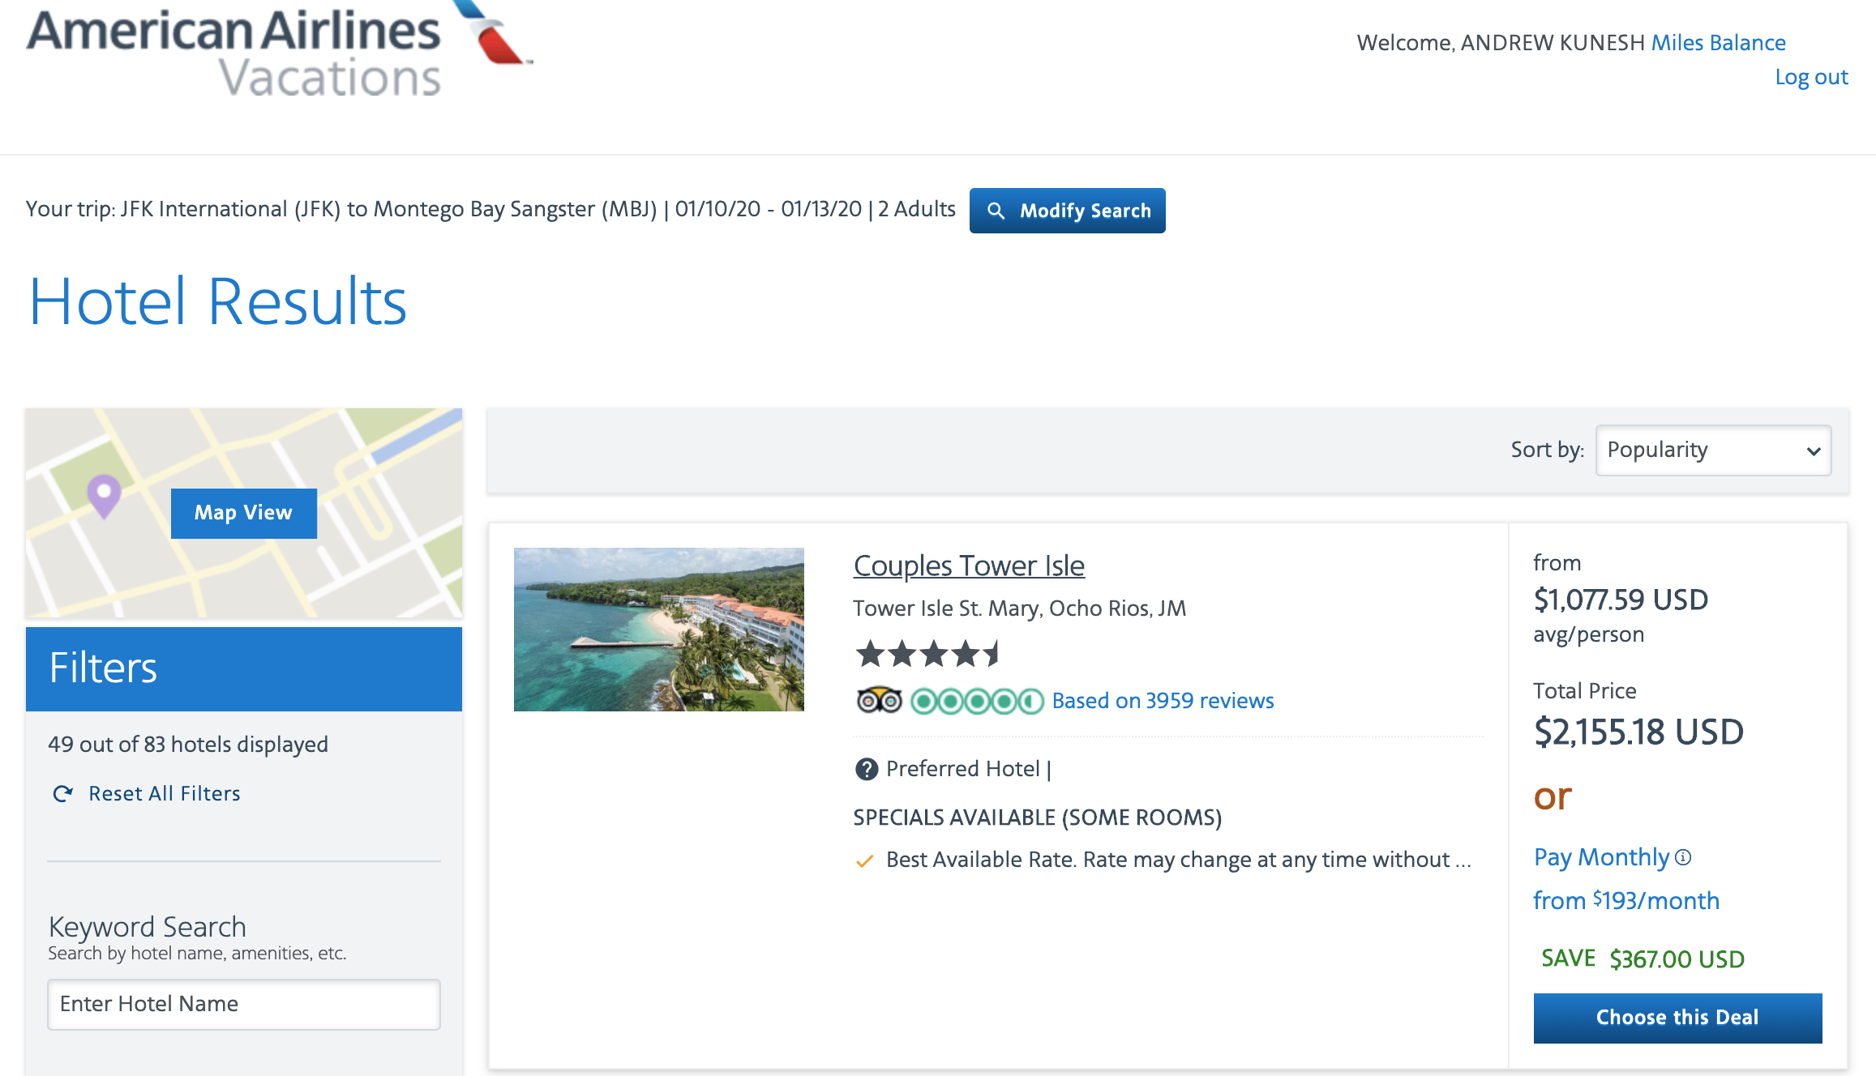Click the Filters panel header

(x=244, y=669)
